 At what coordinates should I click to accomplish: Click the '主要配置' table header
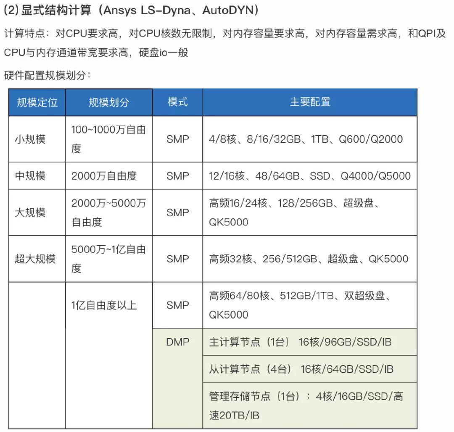[x=310, y=102]
